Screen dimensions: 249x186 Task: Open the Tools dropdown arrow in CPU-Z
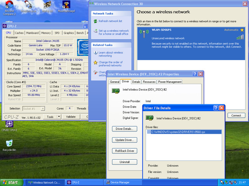click(59, 117)
